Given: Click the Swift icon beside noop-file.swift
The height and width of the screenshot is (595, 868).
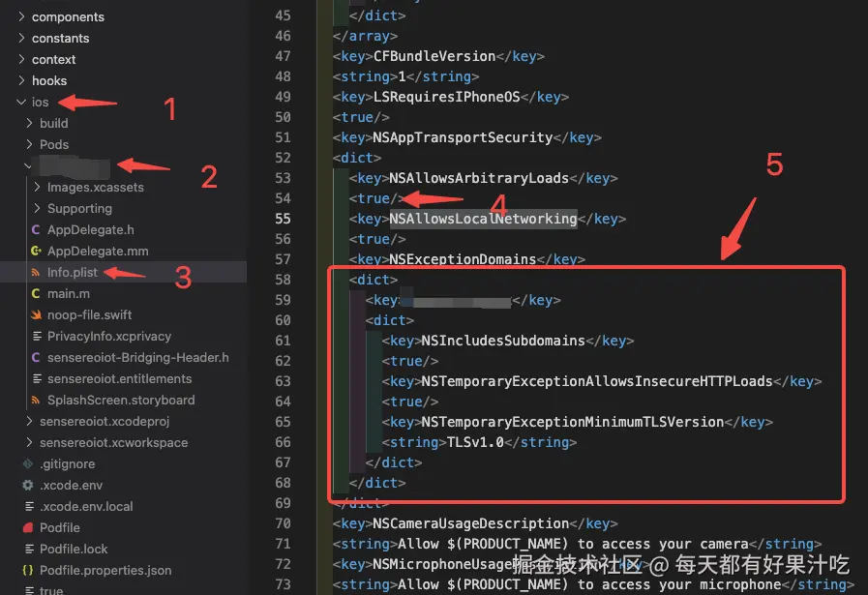Looking at the screenshot, I should [36, 315].
